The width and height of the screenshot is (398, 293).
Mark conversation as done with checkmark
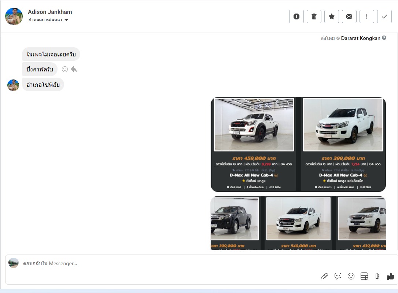[384, 16]
